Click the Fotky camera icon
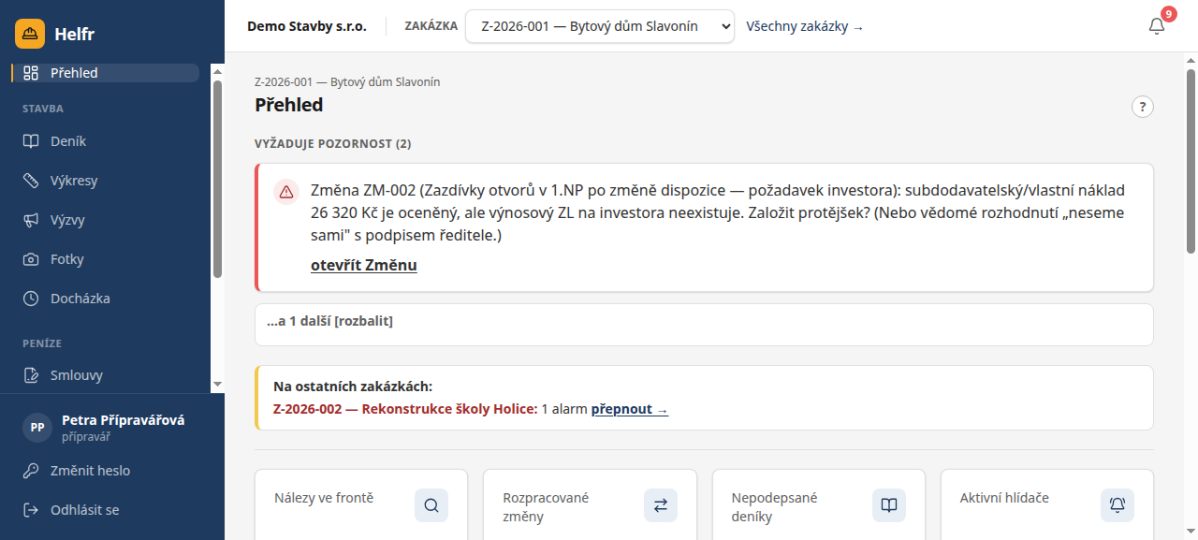Viewport: 1198px width, 540px height. click(x=31, y=259)
